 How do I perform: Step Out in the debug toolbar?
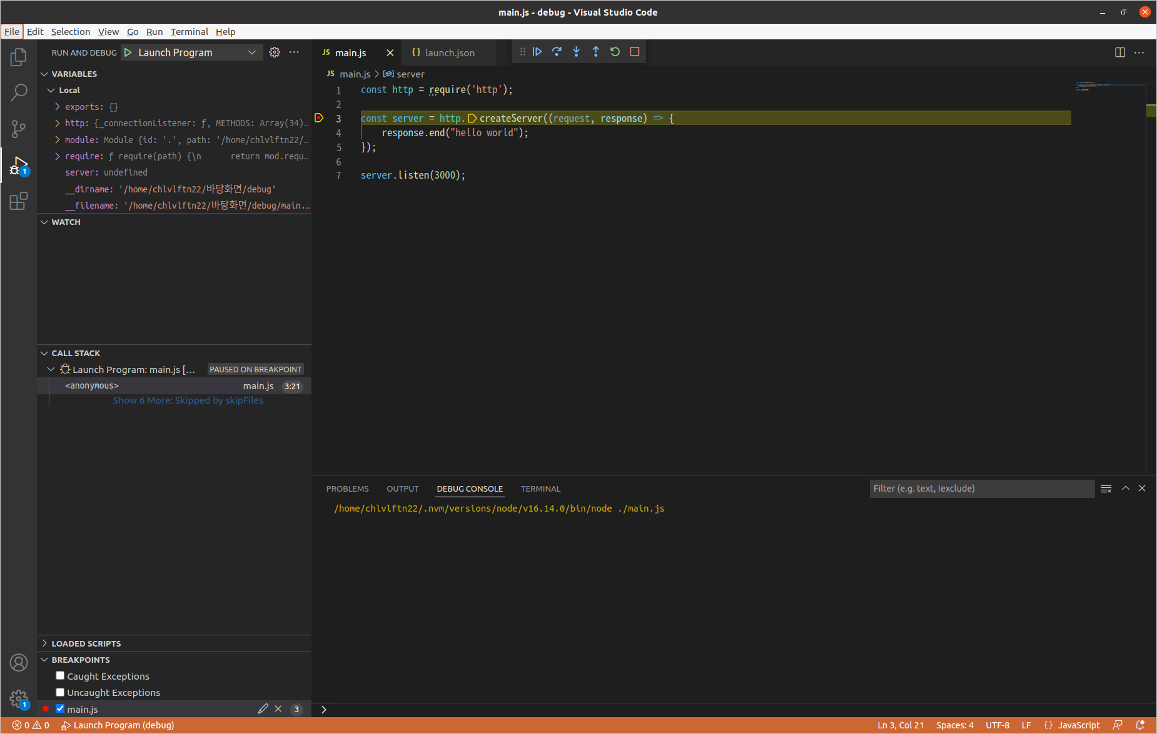point(595,52)
